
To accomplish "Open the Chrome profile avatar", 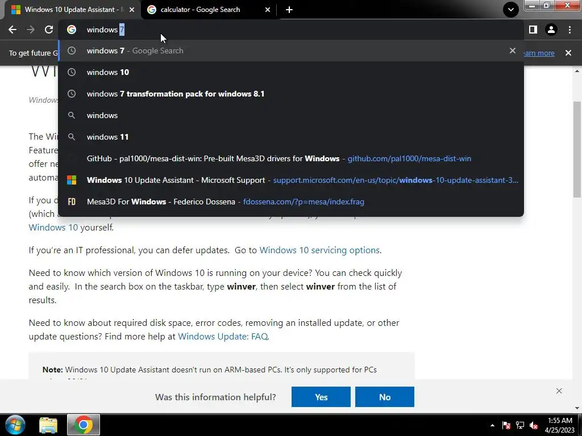I will tap(551, 30).
